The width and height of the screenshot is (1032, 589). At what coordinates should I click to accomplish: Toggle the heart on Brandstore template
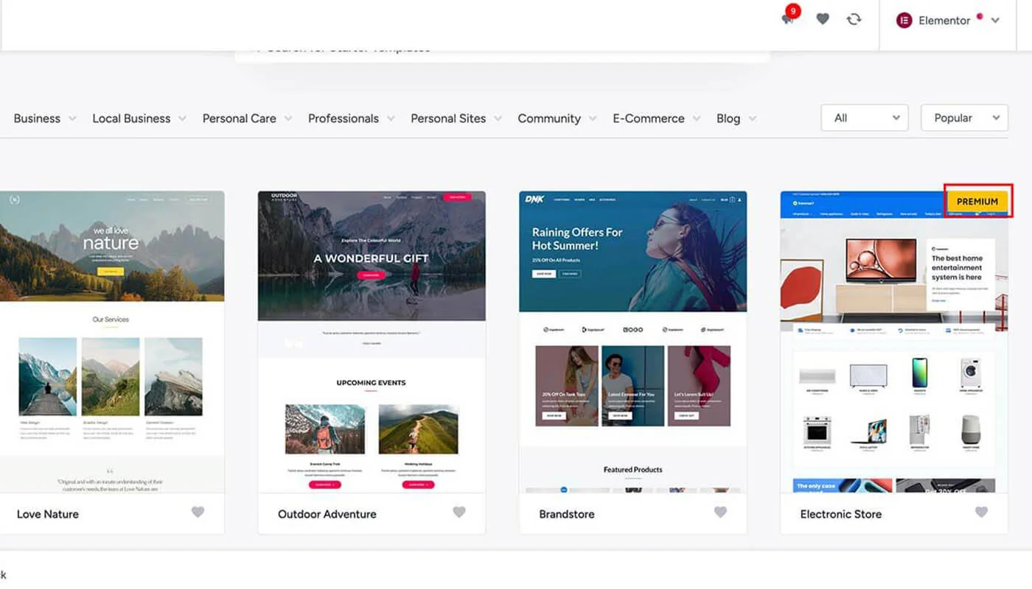720,512
